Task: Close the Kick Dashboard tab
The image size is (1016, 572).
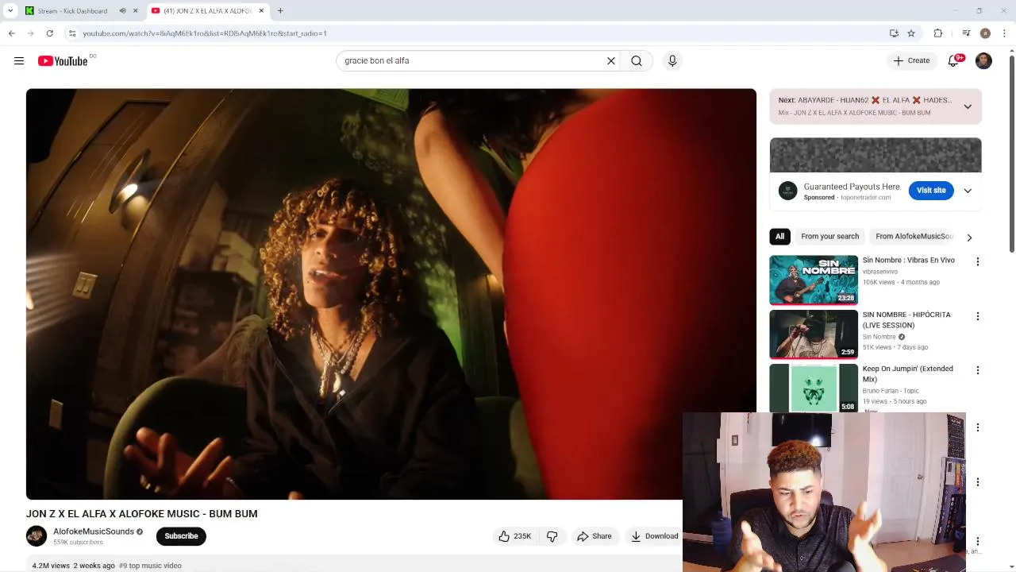Action: click(x=135, y=11)
